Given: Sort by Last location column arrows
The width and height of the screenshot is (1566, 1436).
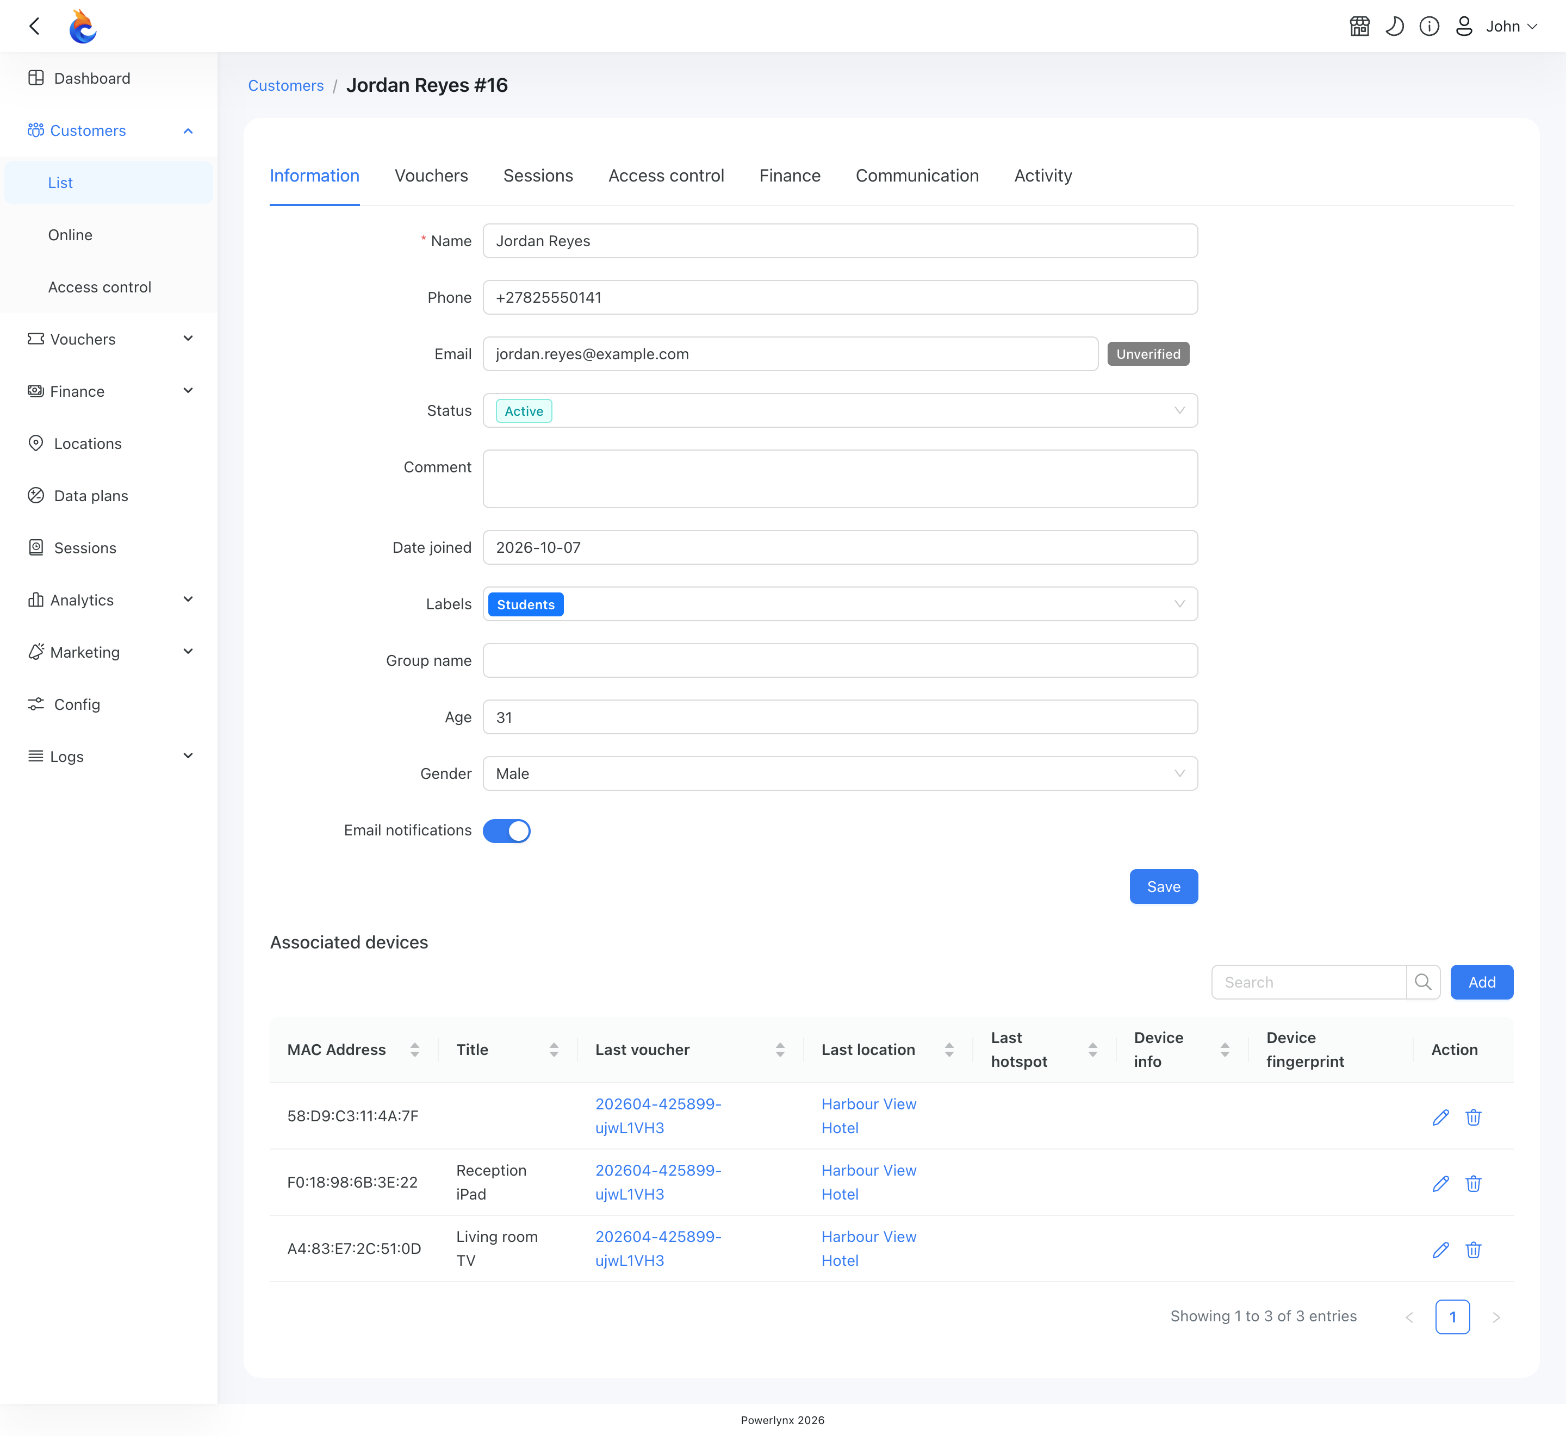Looking at the screenshot, I should 949,1050.
